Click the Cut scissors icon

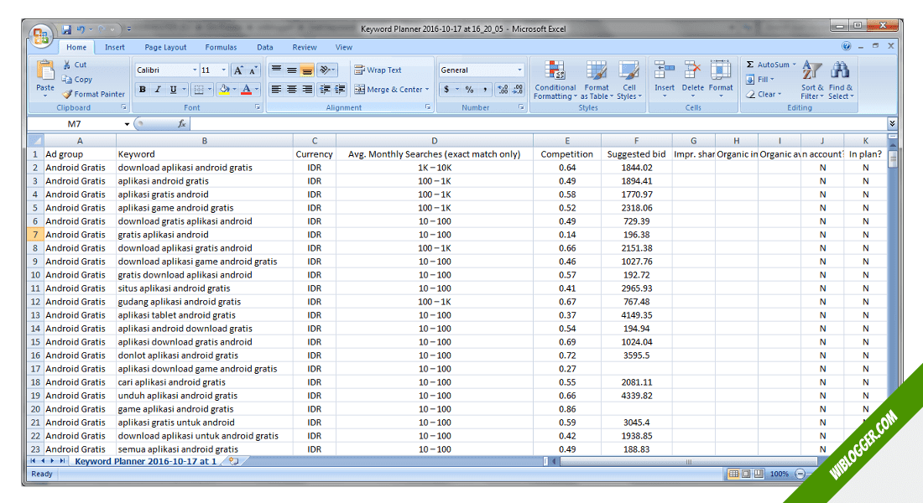[x=66, y=65]
